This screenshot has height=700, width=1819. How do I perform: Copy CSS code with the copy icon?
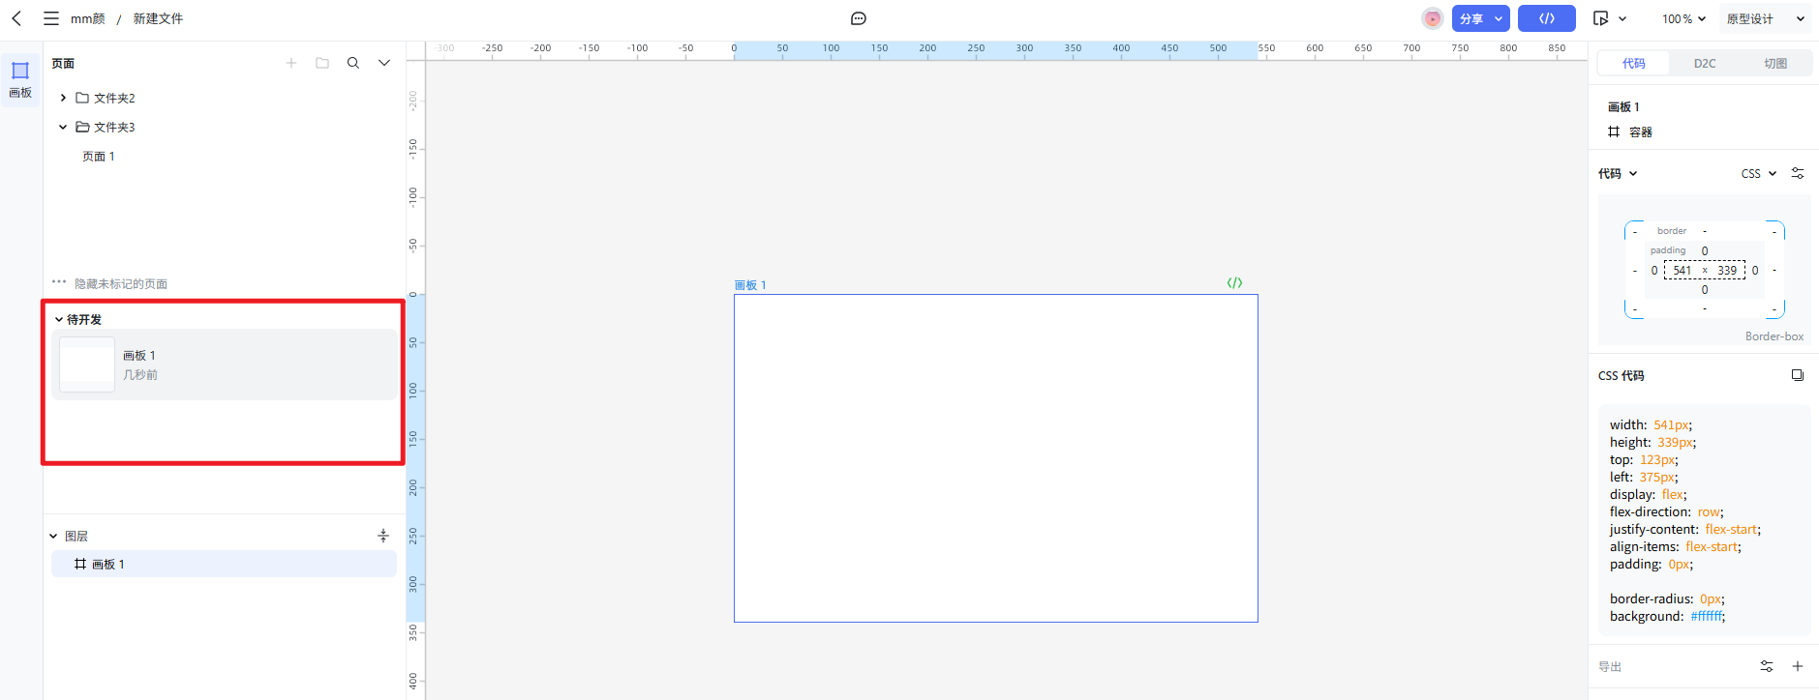[x=1797, y=375]
